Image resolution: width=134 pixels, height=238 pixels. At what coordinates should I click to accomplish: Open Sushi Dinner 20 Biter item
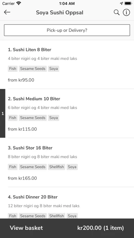click(x=67, y=203)
